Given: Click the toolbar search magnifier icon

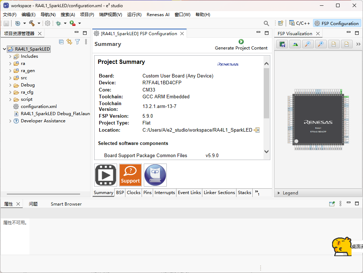Looking at the screenshot, I should 266,23.
